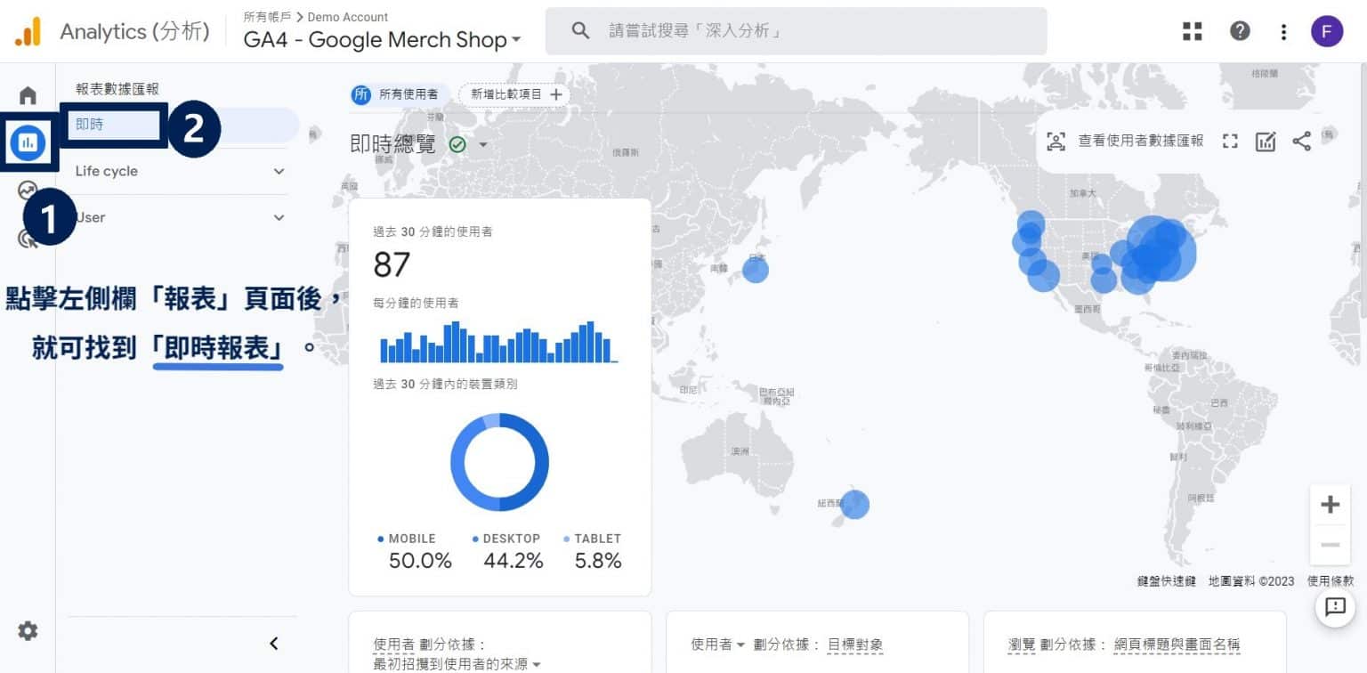Image resolution: width=1367 pixels, height=673 pixels.
Task: Click 目標對象 dimension label
Action: pyautogui.click(x=854, y=645)
